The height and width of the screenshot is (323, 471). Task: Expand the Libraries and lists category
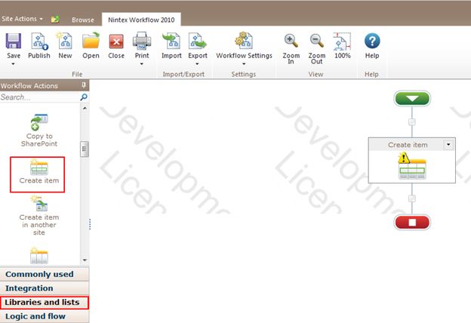[x=45, y=303]
